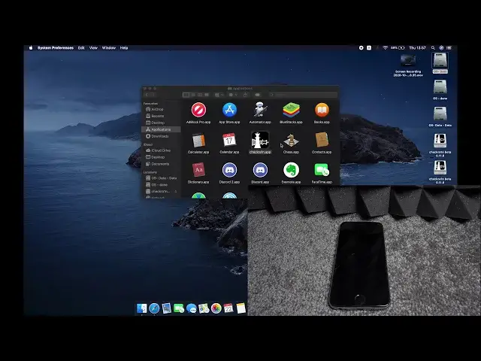The width and height of the screenshot is (481, 361).
Task: Switch Finder to icon view
Action: [186, 95]
